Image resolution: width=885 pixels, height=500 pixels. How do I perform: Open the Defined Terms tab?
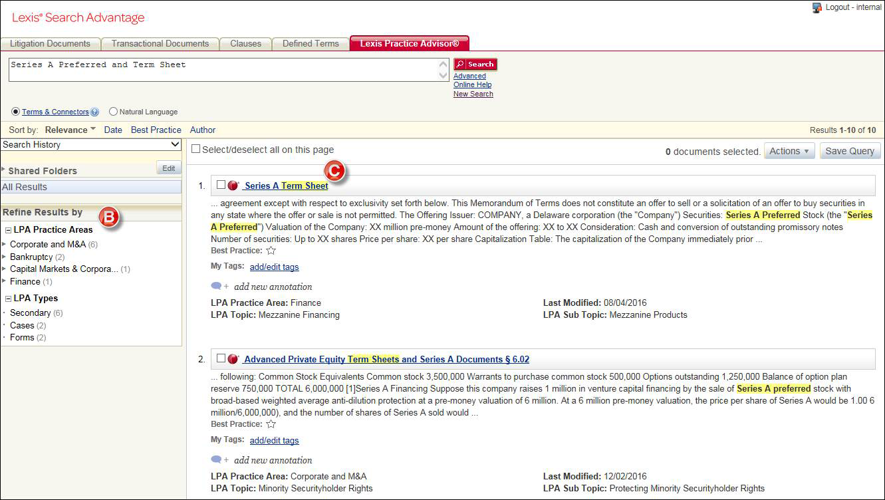point(311,43)
